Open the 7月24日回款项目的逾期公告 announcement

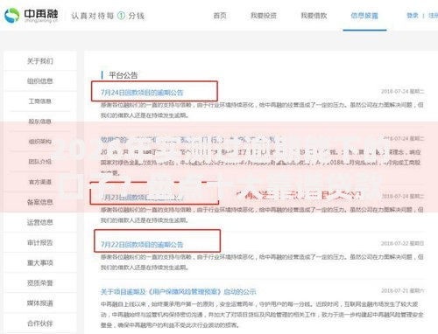[142, 93]
